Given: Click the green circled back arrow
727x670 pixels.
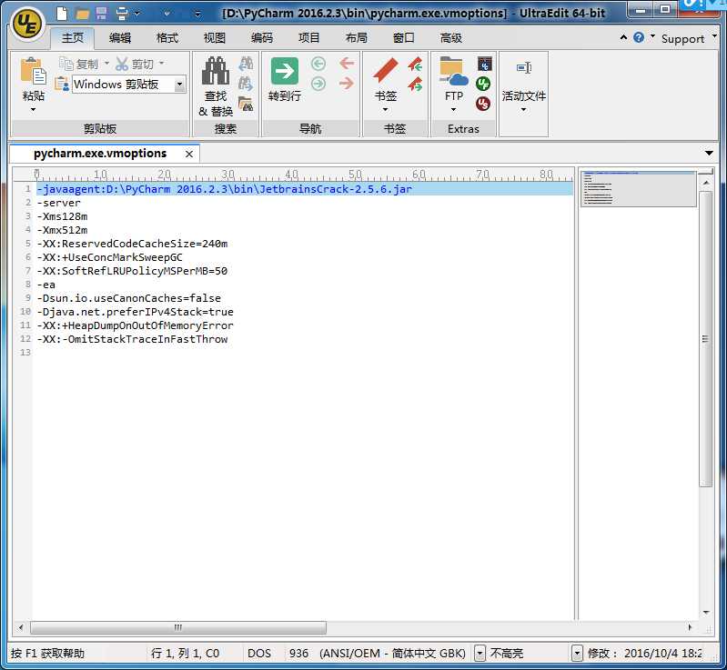Looking at the screenshot, I should point(318,64).
